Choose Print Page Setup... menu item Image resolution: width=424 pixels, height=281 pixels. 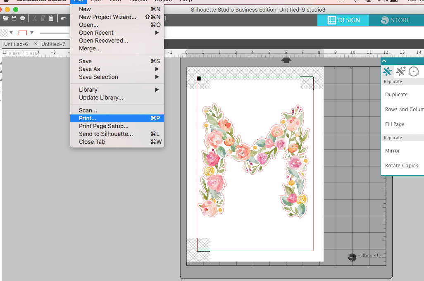pos(117,126)
